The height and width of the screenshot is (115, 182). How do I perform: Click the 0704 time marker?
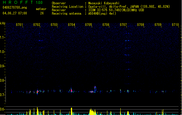click(71, 25)
